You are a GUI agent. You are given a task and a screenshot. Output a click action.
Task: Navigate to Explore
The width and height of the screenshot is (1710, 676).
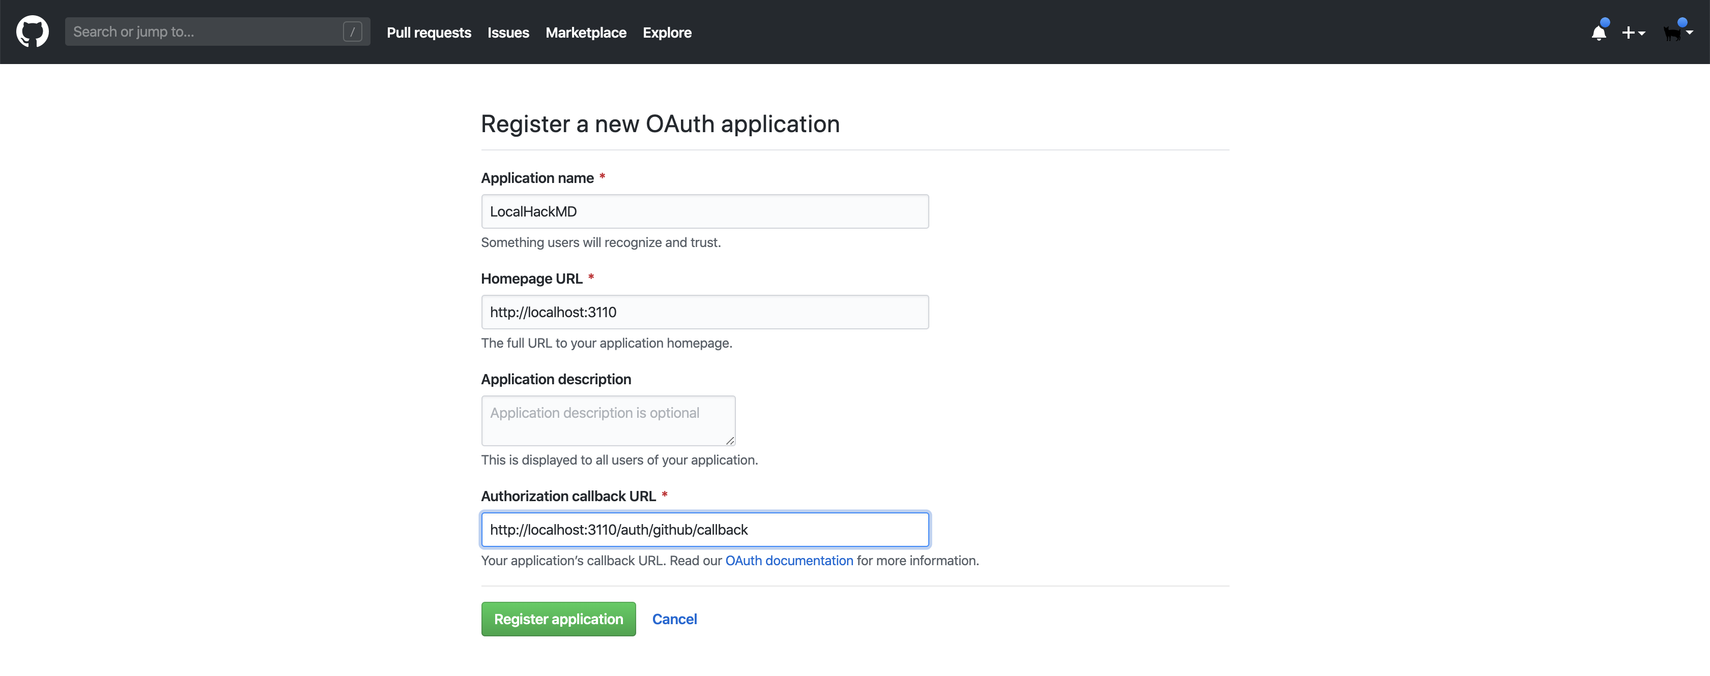coord(667,32)
